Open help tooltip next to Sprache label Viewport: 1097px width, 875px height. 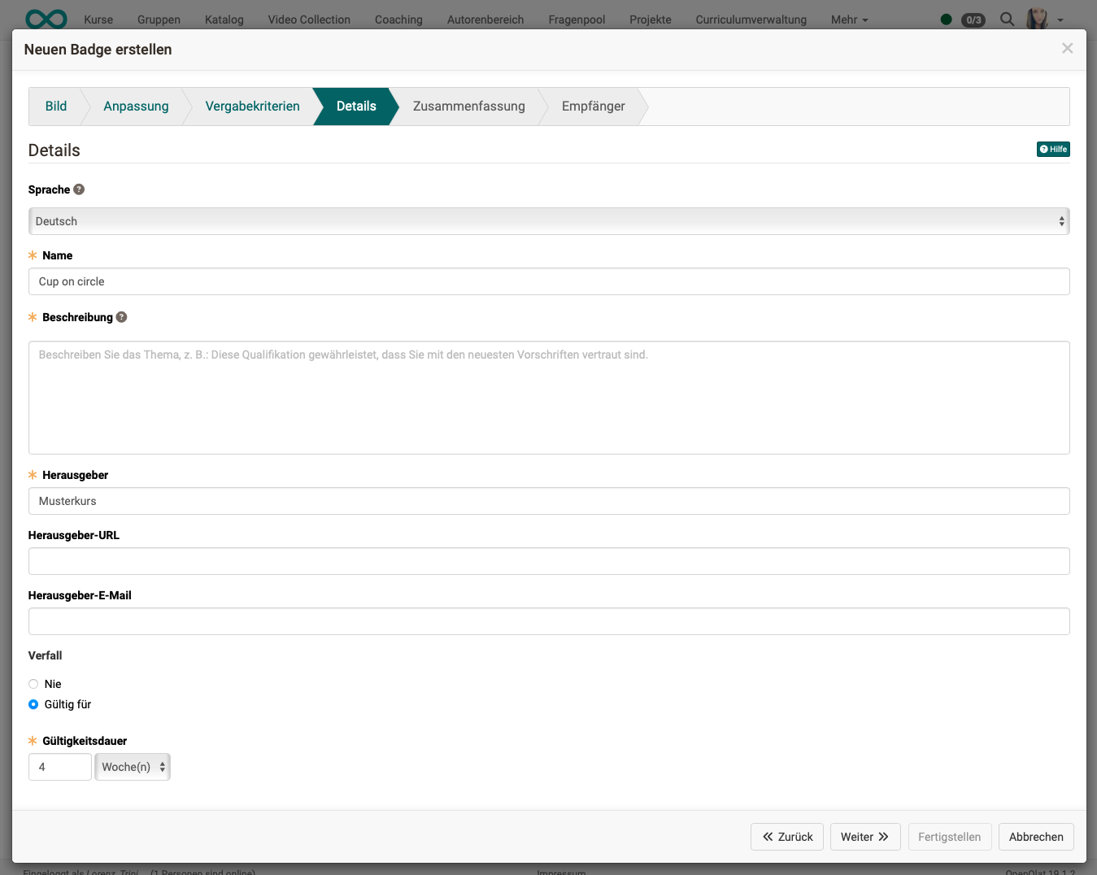click(79, 189)
